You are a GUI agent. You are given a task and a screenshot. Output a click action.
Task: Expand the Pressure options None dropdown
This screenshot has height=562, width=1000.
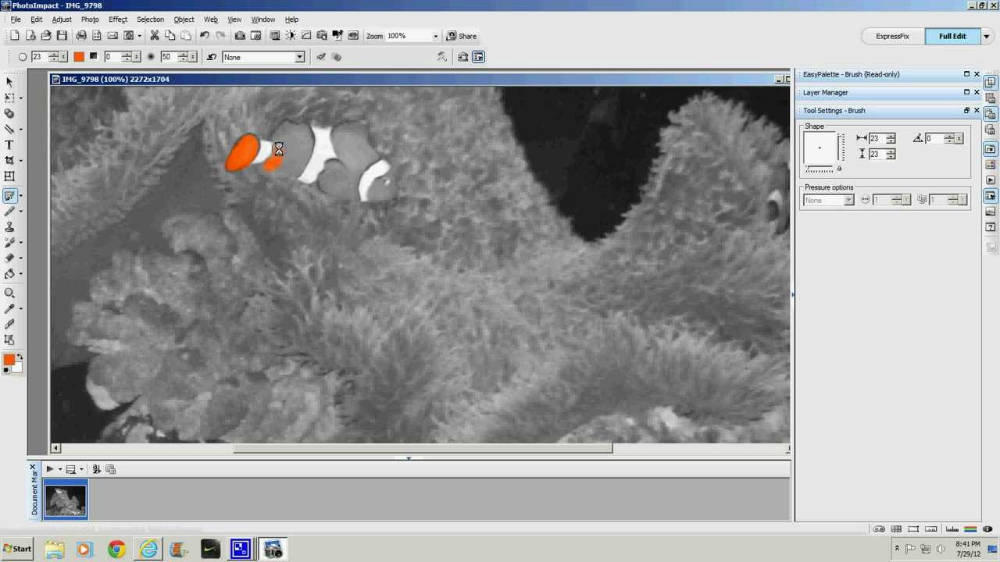point(849,201)
